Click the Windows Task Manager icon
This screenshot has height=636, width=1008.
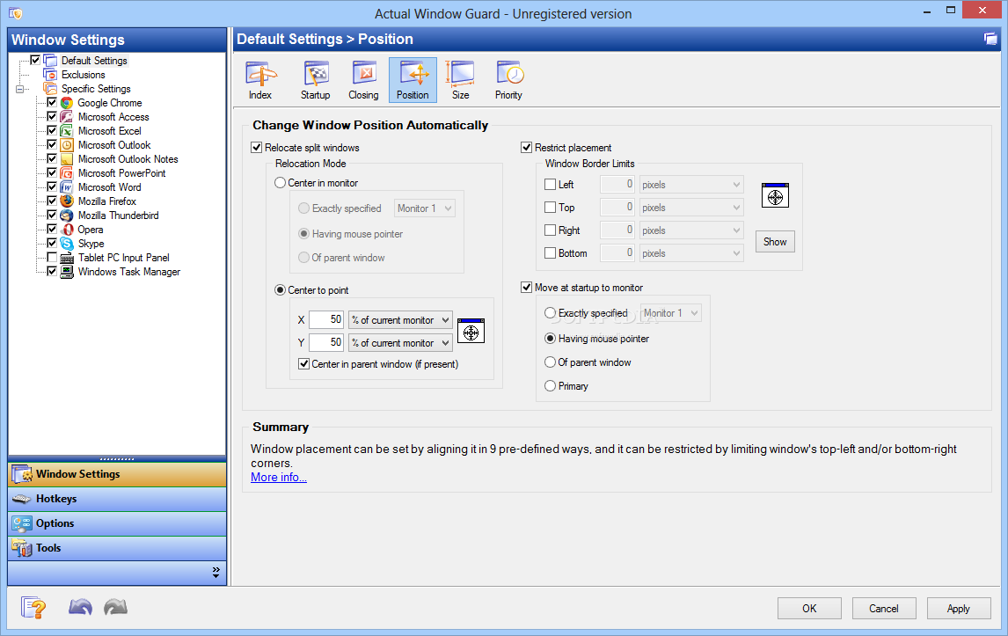(67, 272)
